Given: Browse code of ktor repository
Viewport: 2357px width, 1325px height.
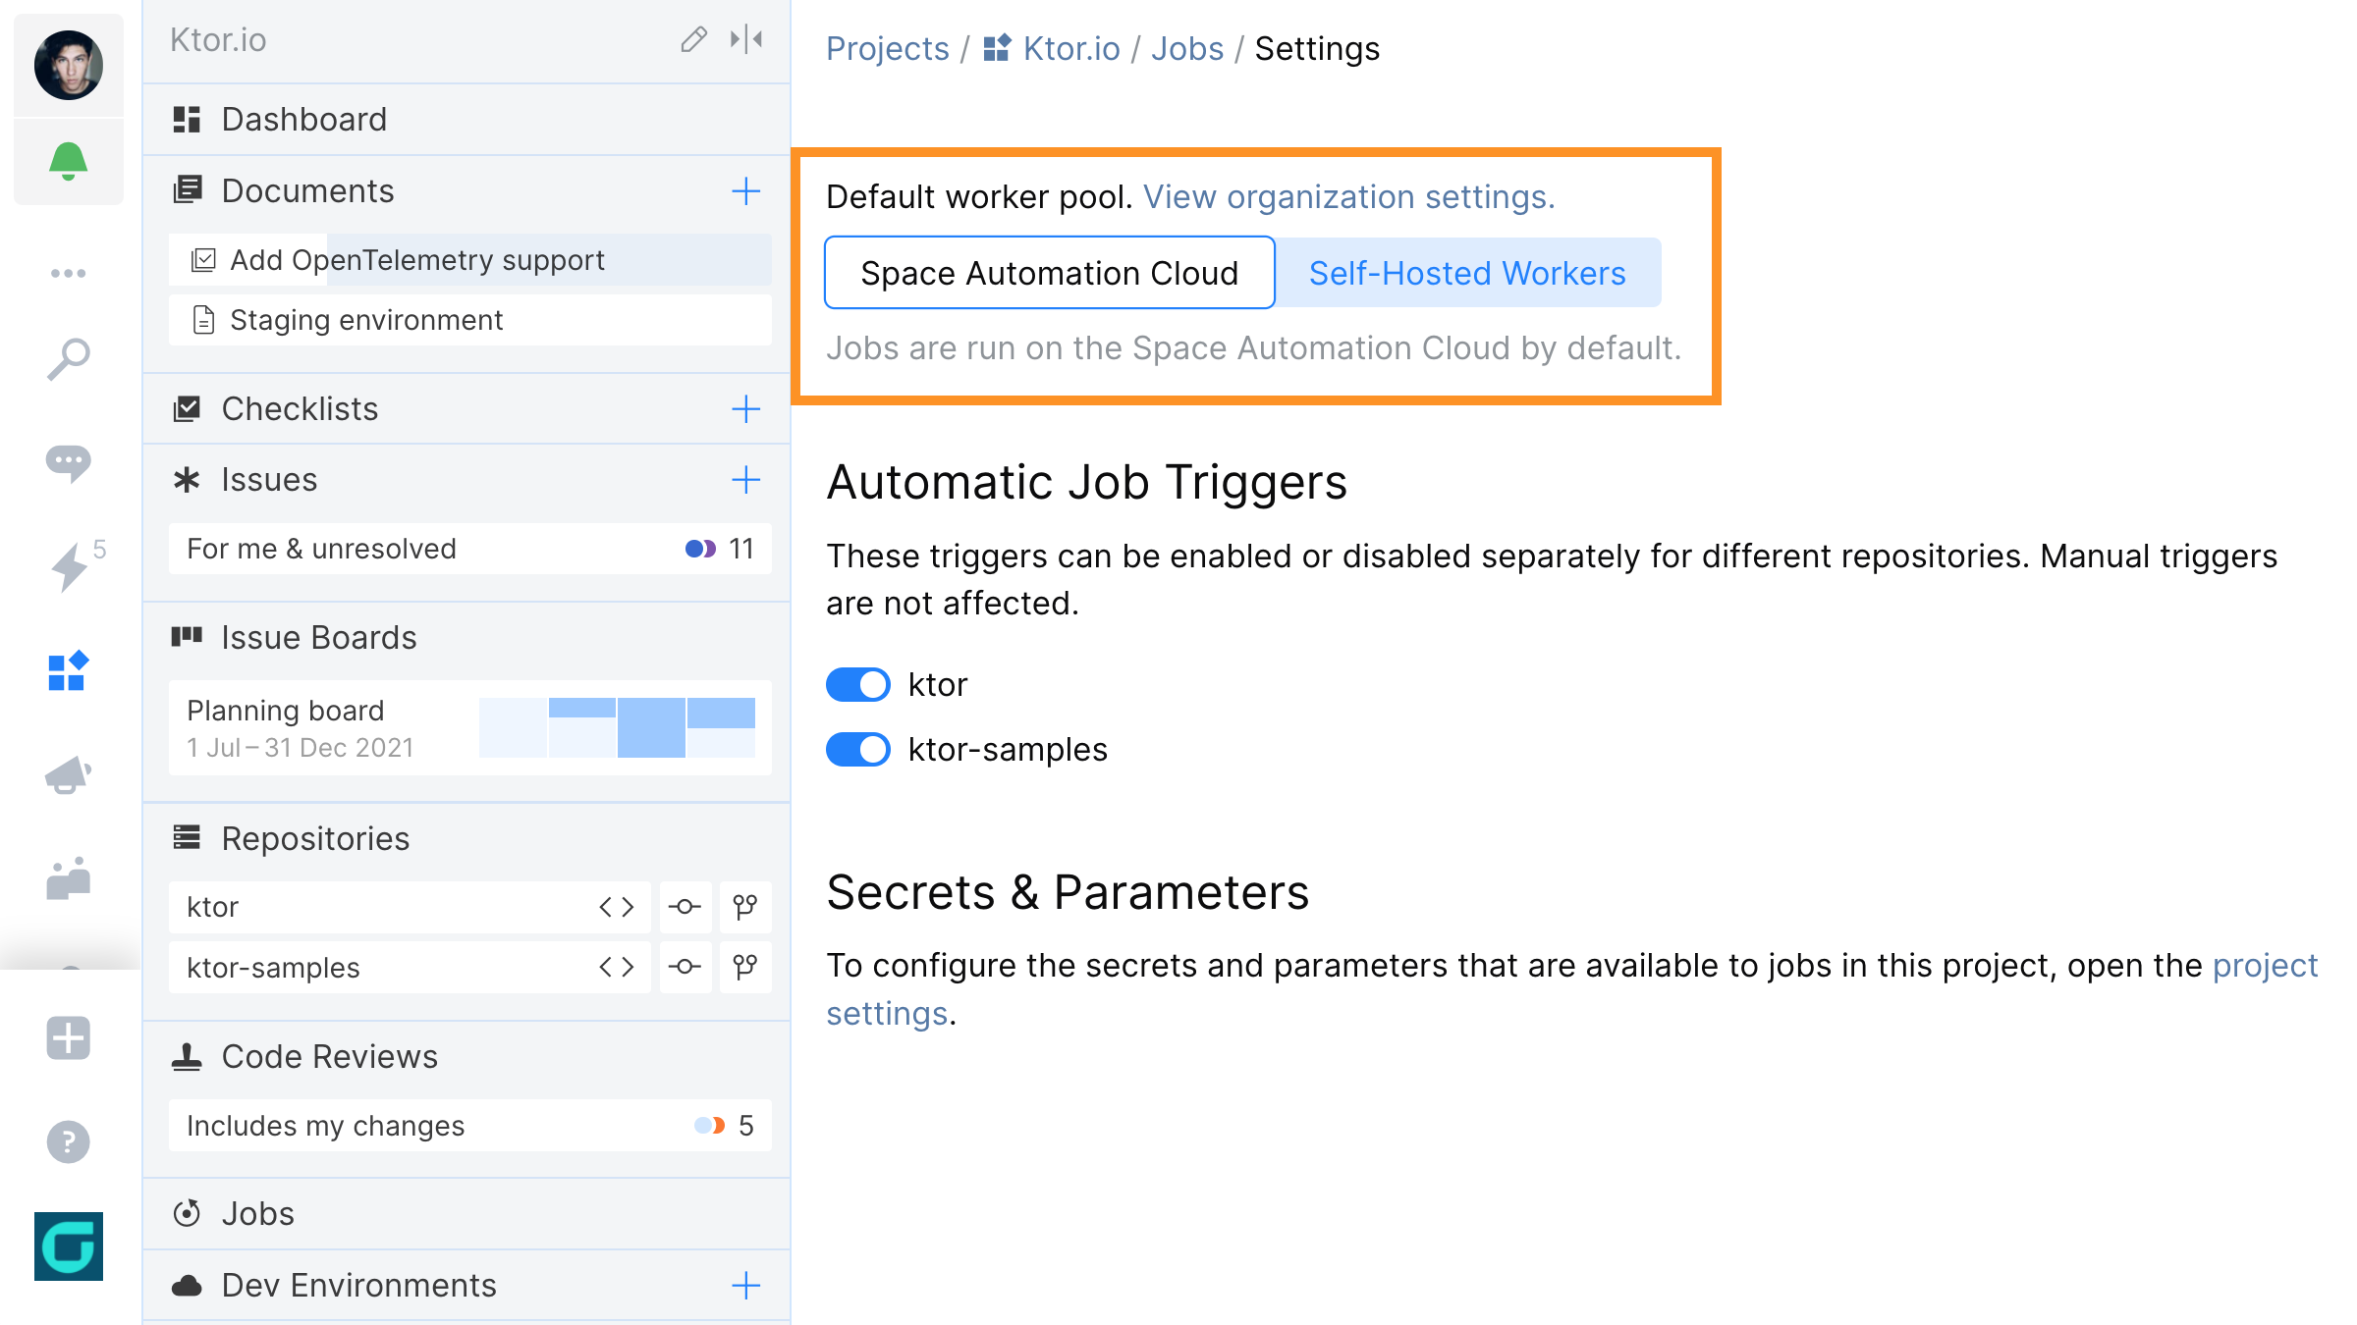Looking at the screenshot, I should [617, 907].
